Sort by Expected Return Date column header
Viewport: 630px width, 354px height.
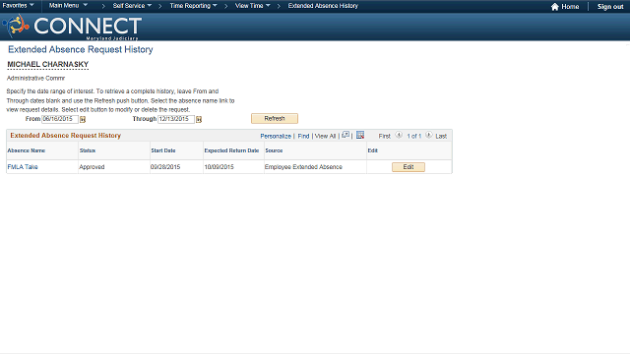click(x=231, y=150)
